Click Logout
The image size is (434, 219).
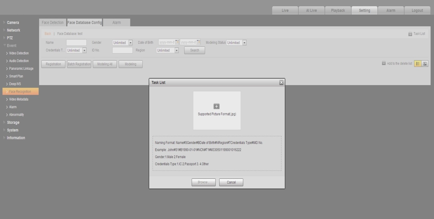point(417,10)
